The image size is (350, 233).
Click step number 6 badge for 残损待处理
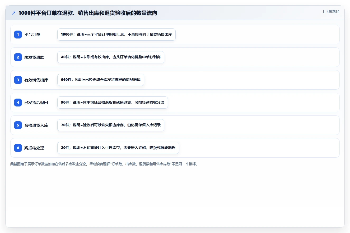18,148
